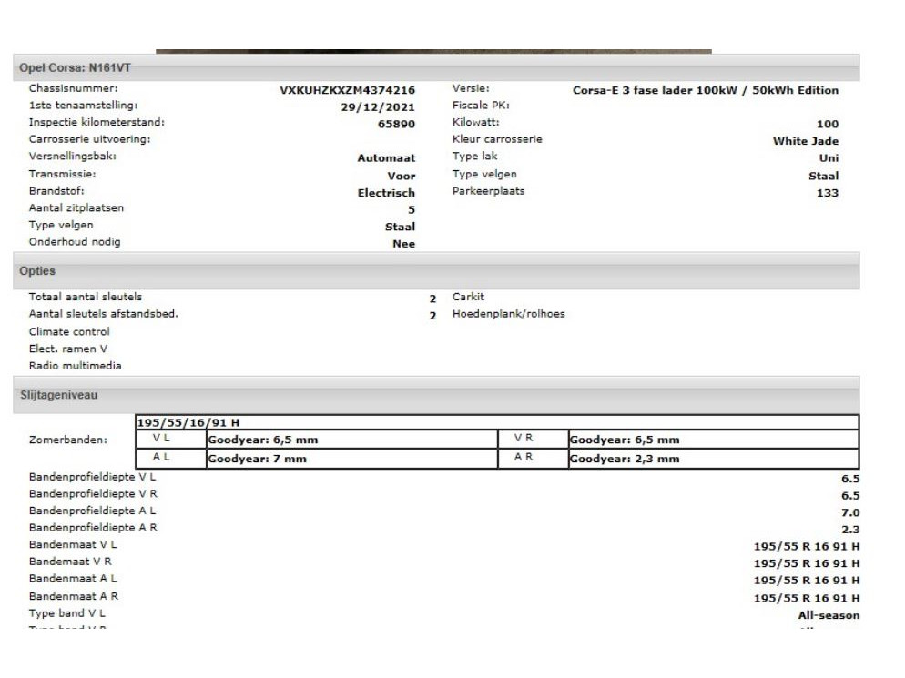This screenshot has width=905, height=678.
Task: Click the Kilowatt value 100
Action: click(827, 124)
